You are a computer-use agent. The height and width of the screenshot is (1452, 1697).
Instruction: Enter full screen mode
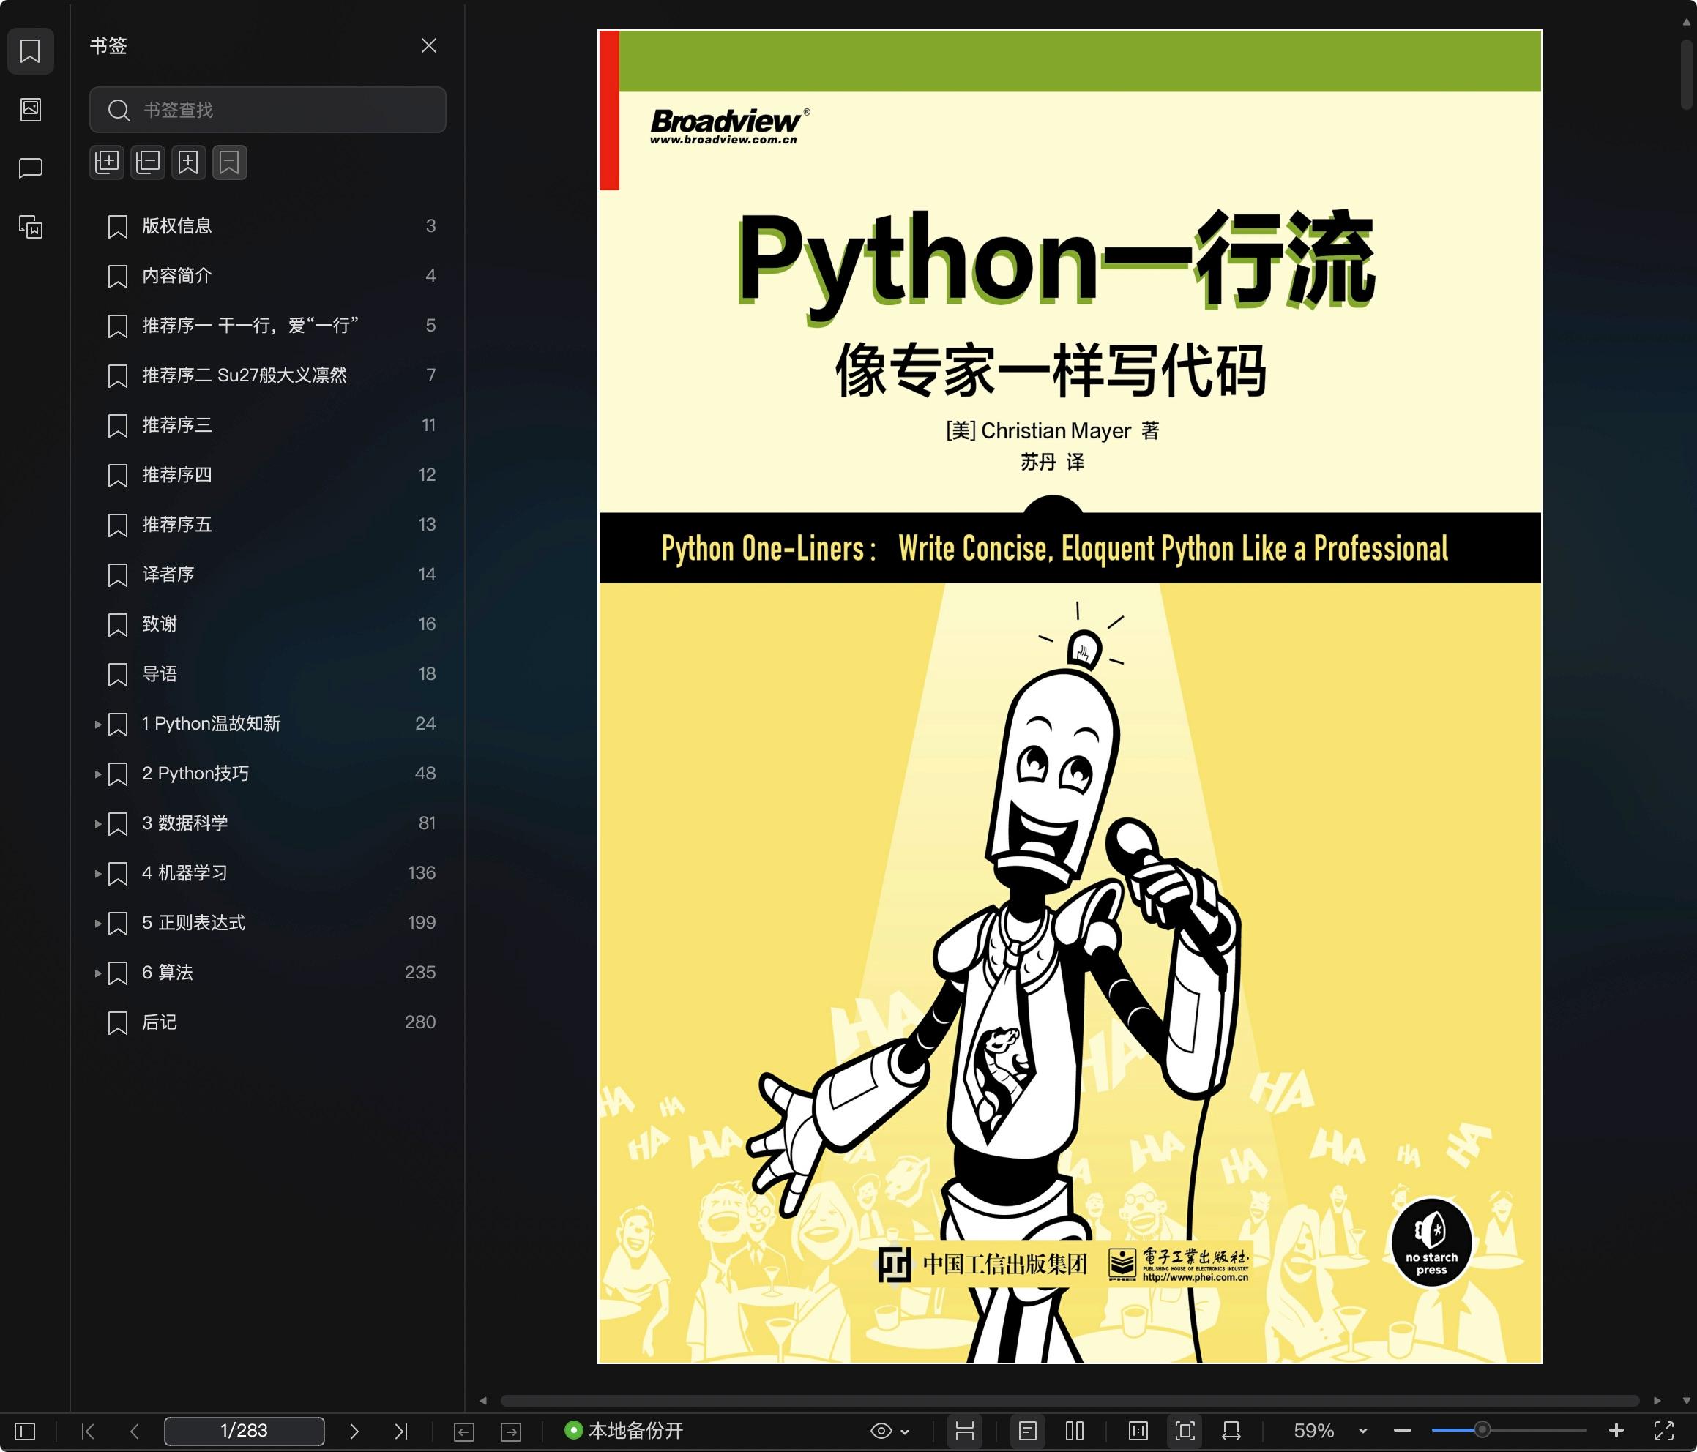click(1664, 1431)
